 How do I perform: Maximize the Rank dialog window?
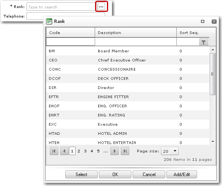[x=202, y=21]
